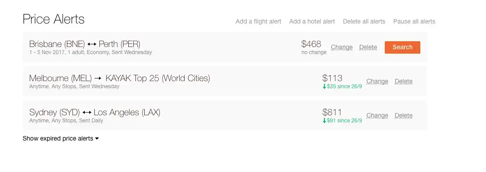Click the round-trip arrow icon between Brisbane and Perth
The image size is (486, 172).
point(92,44)
